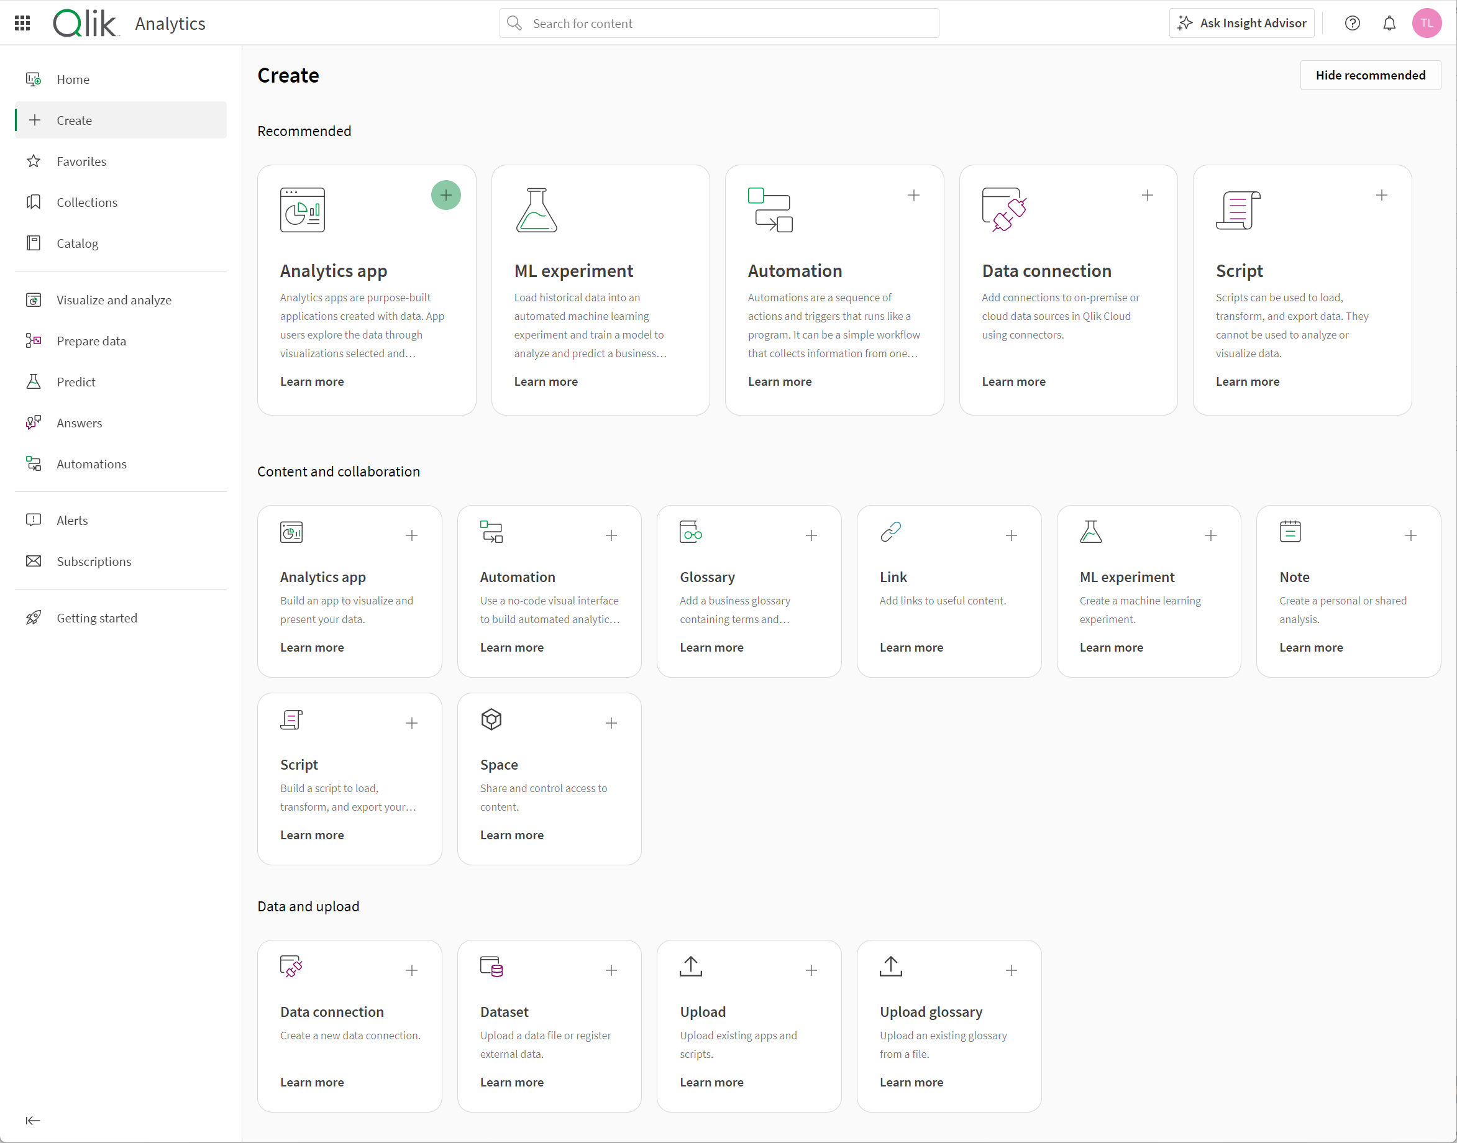Click Learn more under ML experiment
Screen dimensions: 1457x1143
point(546,382)
